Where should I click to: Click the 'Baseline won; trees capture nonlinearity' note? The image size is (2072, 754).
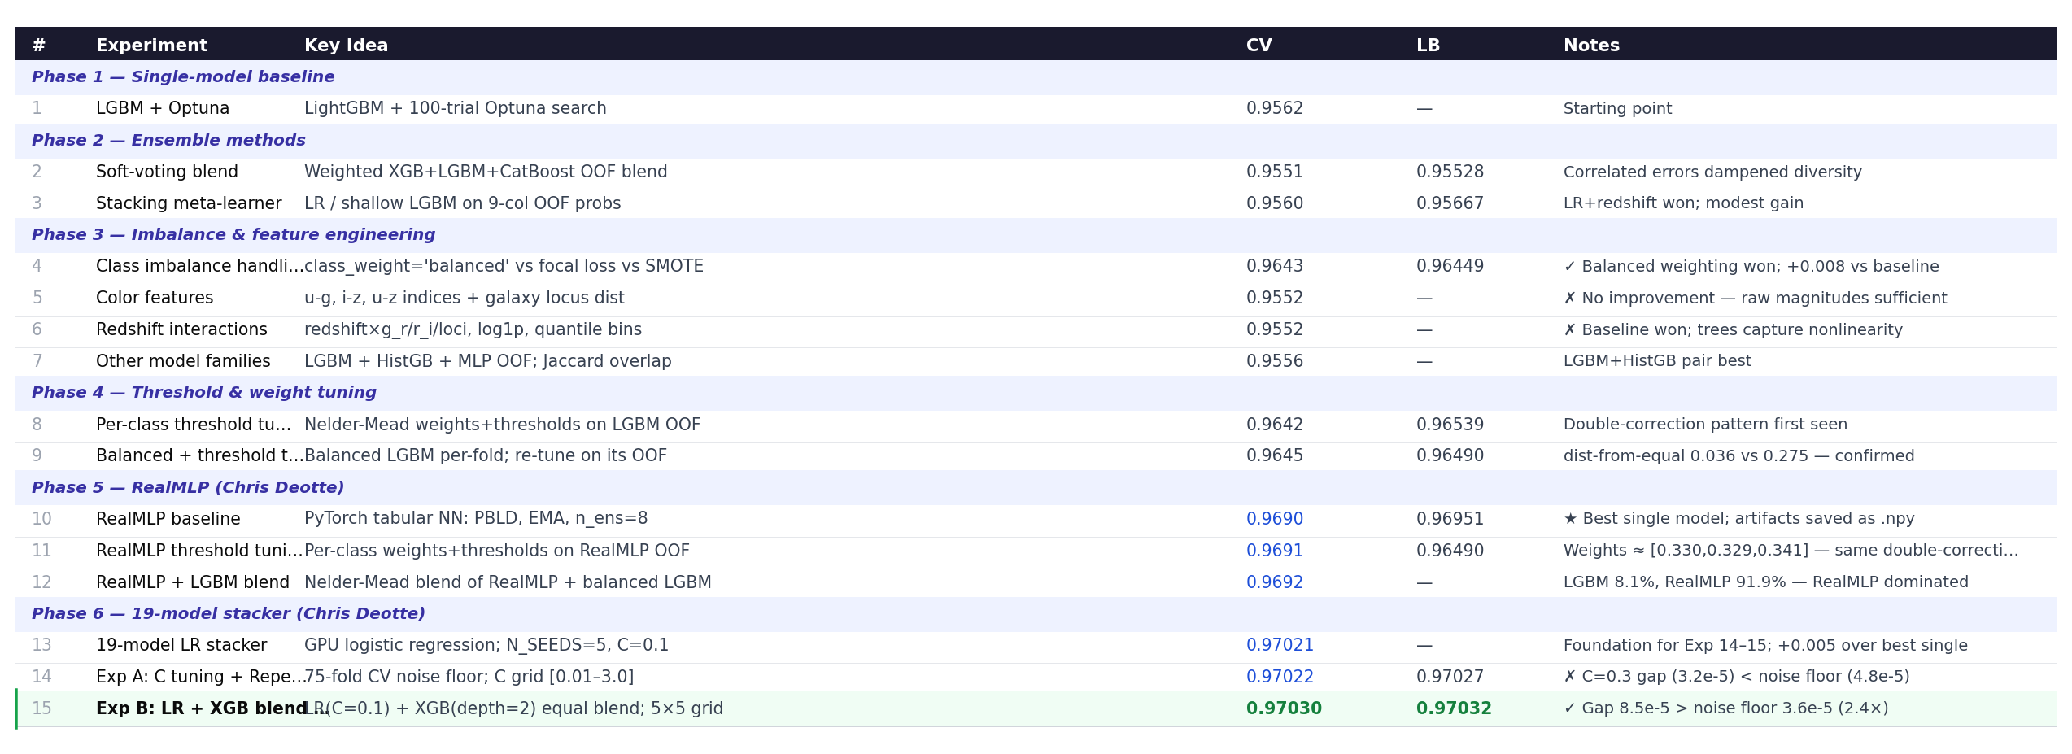(1733, 330)
